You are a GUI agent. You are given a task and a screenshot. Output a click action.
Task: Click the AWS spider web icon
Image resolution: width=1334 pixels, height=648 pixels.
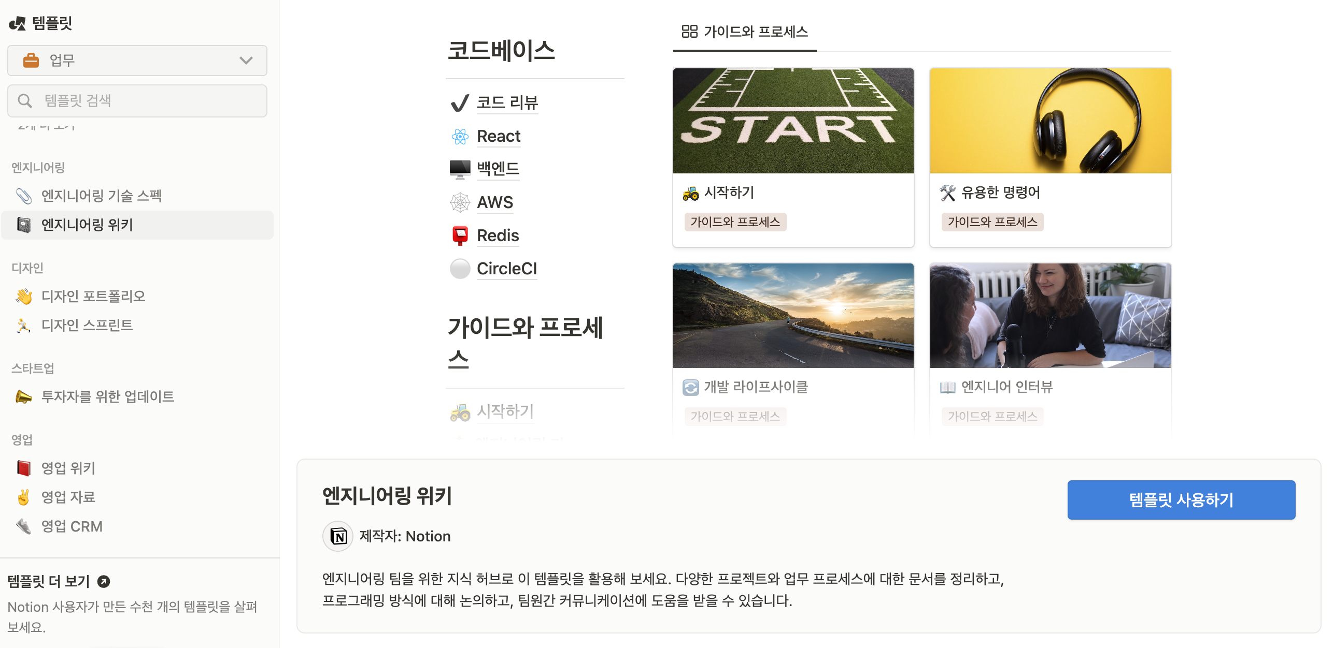pyautogui.click(x=460, y=202)
